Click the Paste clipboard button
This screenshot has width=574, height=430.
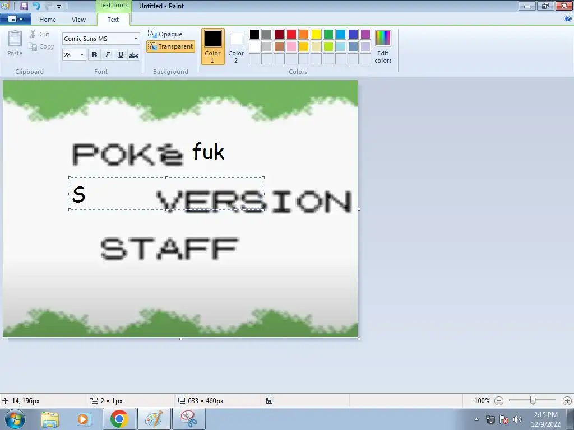pyautogui.click(x=15, y=43)
